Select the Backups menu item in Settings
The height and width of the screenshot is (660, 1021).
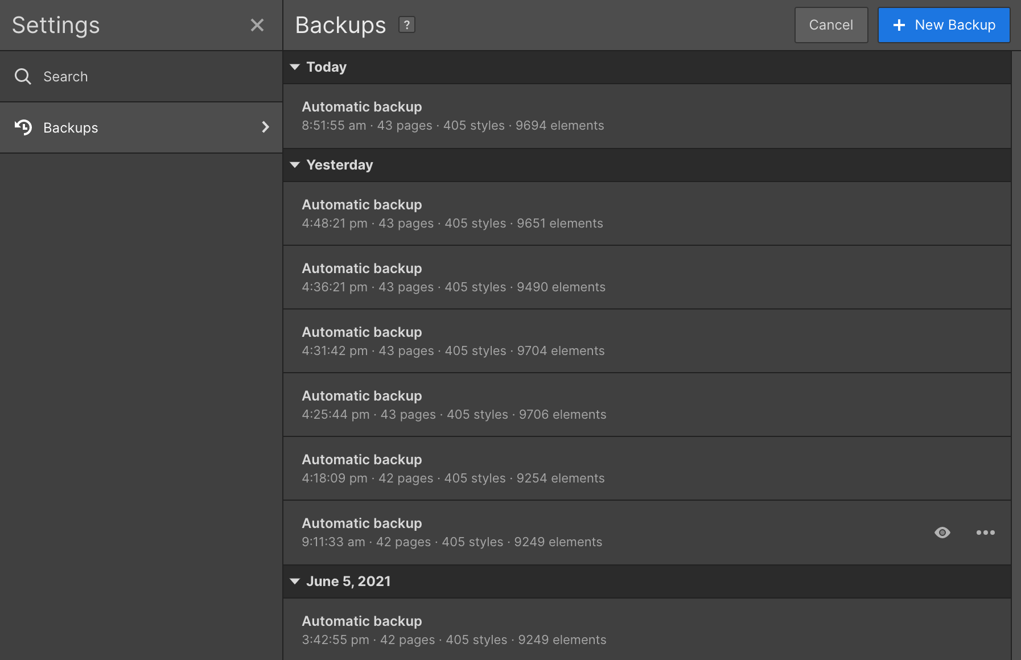click(x=141, y=127)
